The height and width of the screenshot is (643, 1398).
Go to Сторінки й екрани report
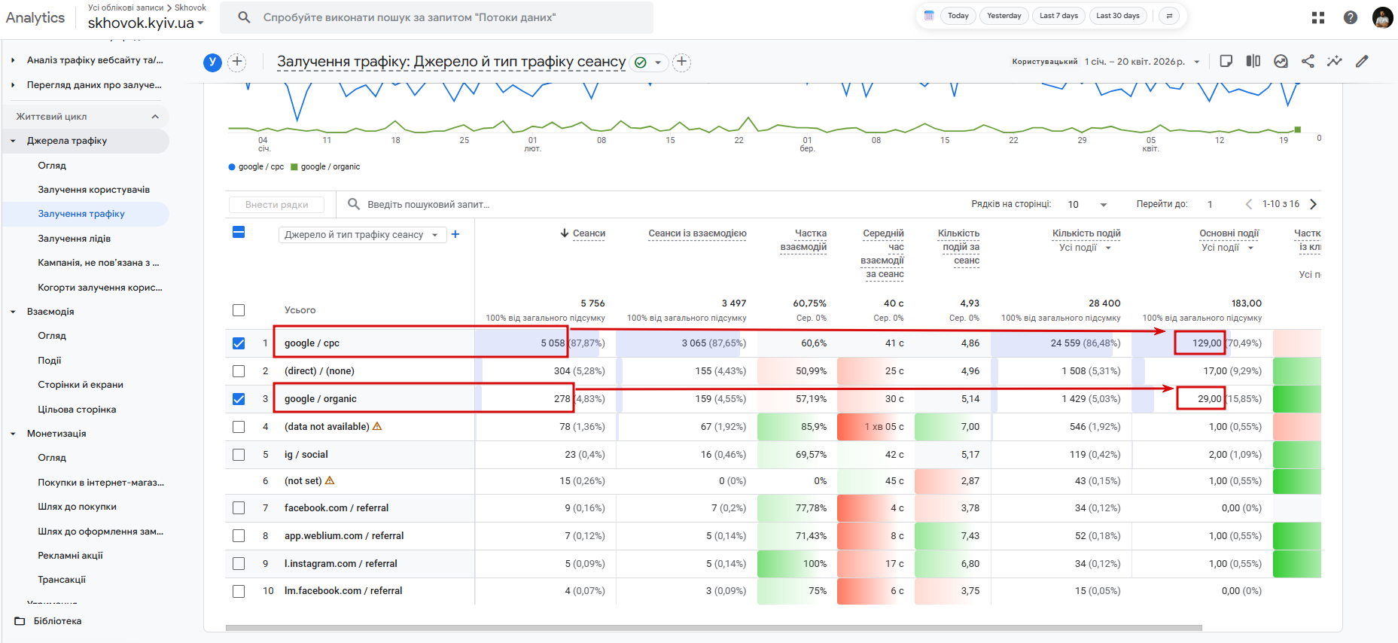(81, 385)
